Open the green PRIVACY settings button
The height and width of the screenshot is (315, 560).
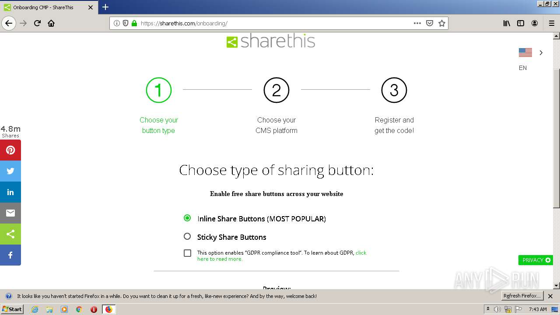(535, 260)
